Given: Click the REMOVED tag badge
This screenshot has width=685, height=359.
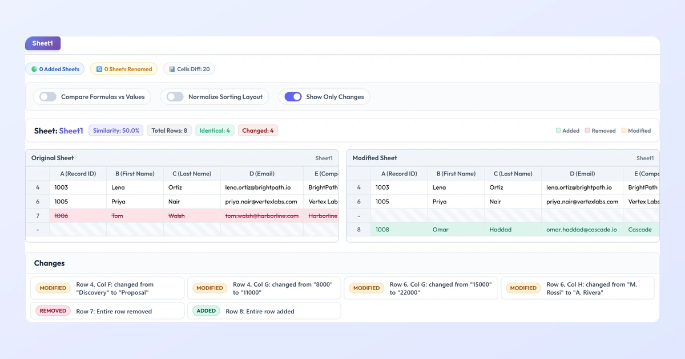Looking at the screenshot, I should click(53, 311).
